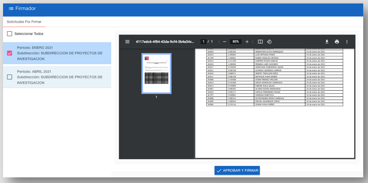Image resolution: width=368 pixels, height=183 pixels.
Task: Zoom in the PDF with plus icon
Action: tap(247, 42)
